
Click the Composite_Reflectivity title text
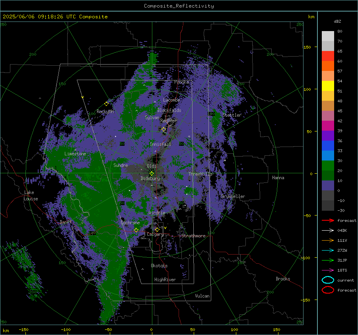coord(179,6)
